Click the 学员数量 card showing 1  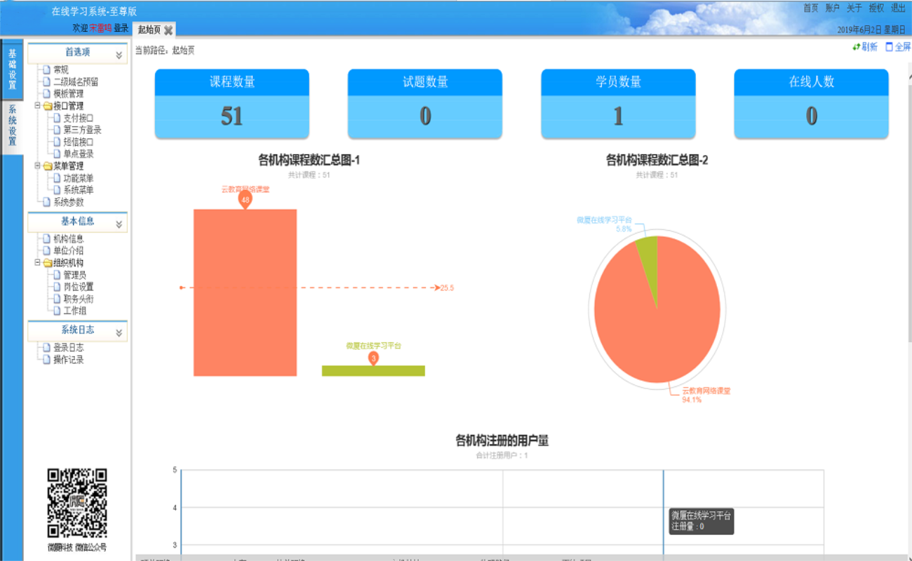click(x=618, y=103)
